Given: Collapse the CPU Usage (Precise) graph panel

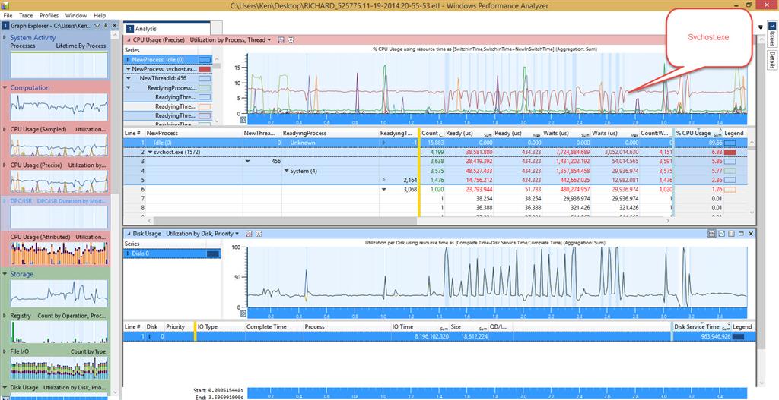Looking at the screenshot, I should pos(129,39).
